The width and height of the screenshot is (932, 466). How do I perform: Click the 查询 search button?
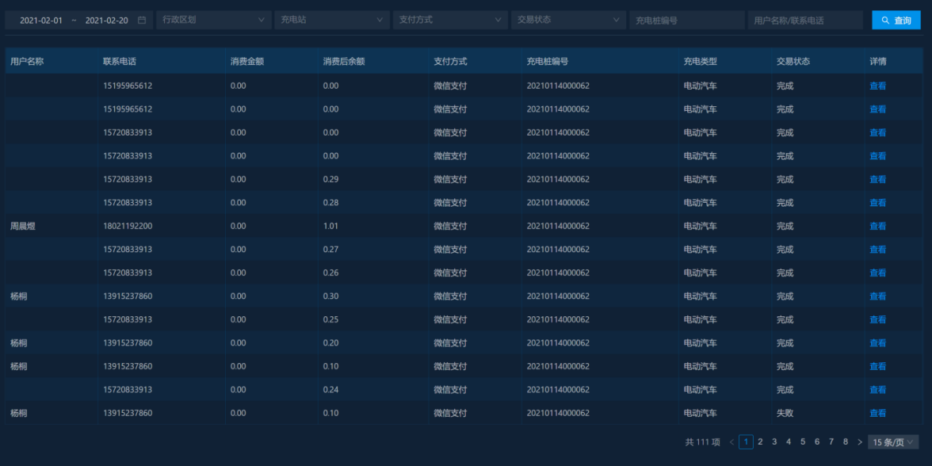point(896,21)
